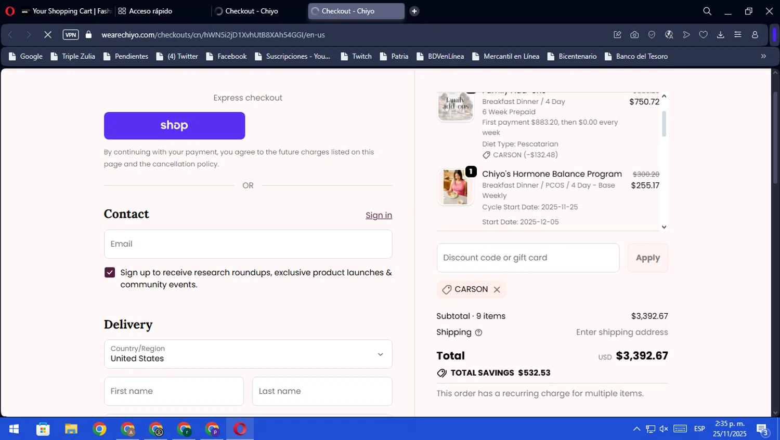
Task: Open the ad blocker shield icon
Action: pos(652,35)
